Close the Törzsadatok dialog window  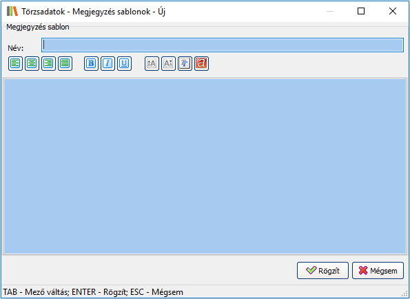coord(393,11)
